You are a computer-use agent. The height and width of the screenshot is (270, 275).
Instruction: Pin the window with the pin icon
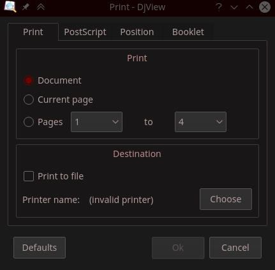click(x=26, y=7)
